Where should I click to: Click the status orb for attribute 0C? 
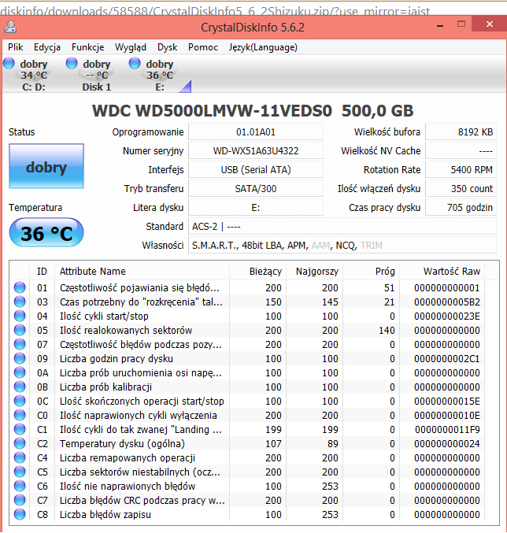(20, 401)
